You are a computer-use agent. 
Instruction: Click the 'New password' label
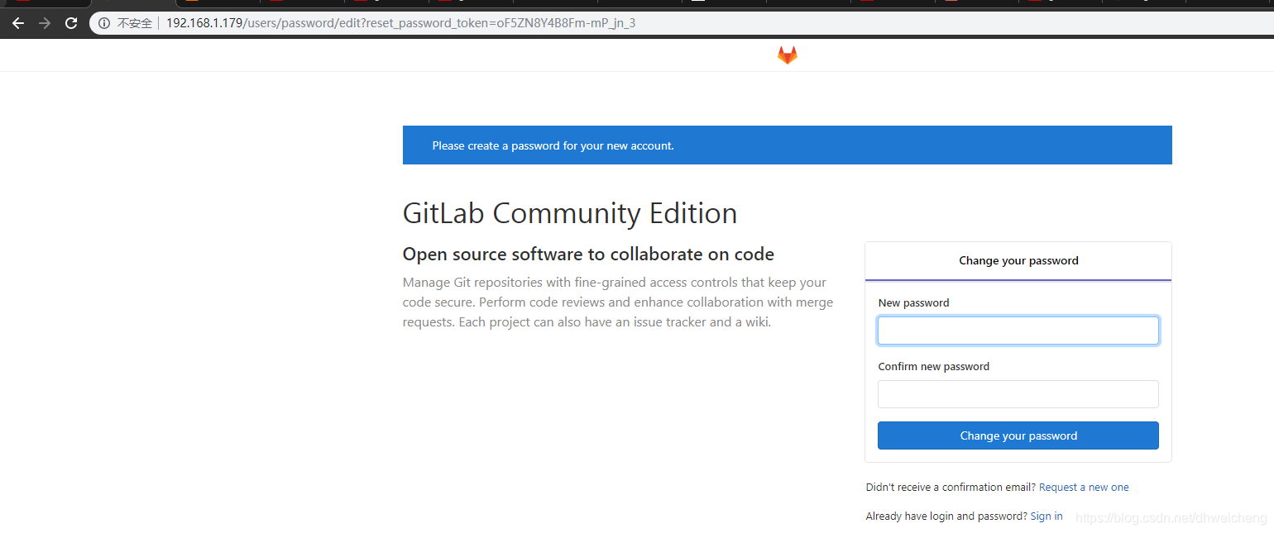click(x=913, y=303)
